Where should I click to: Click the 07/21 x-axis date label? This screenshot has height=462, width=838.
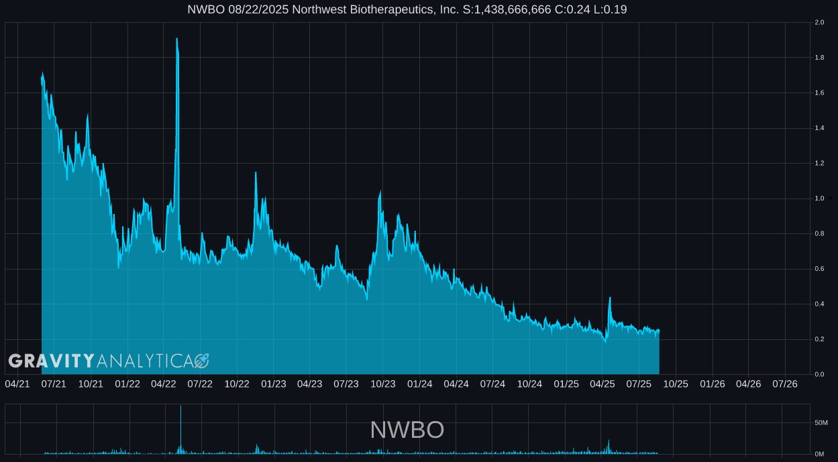54,384
